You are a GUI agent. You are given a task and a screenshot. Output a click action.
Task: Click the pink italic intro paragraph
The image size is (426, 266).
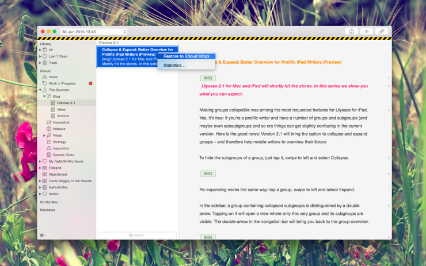coord(283,90)
